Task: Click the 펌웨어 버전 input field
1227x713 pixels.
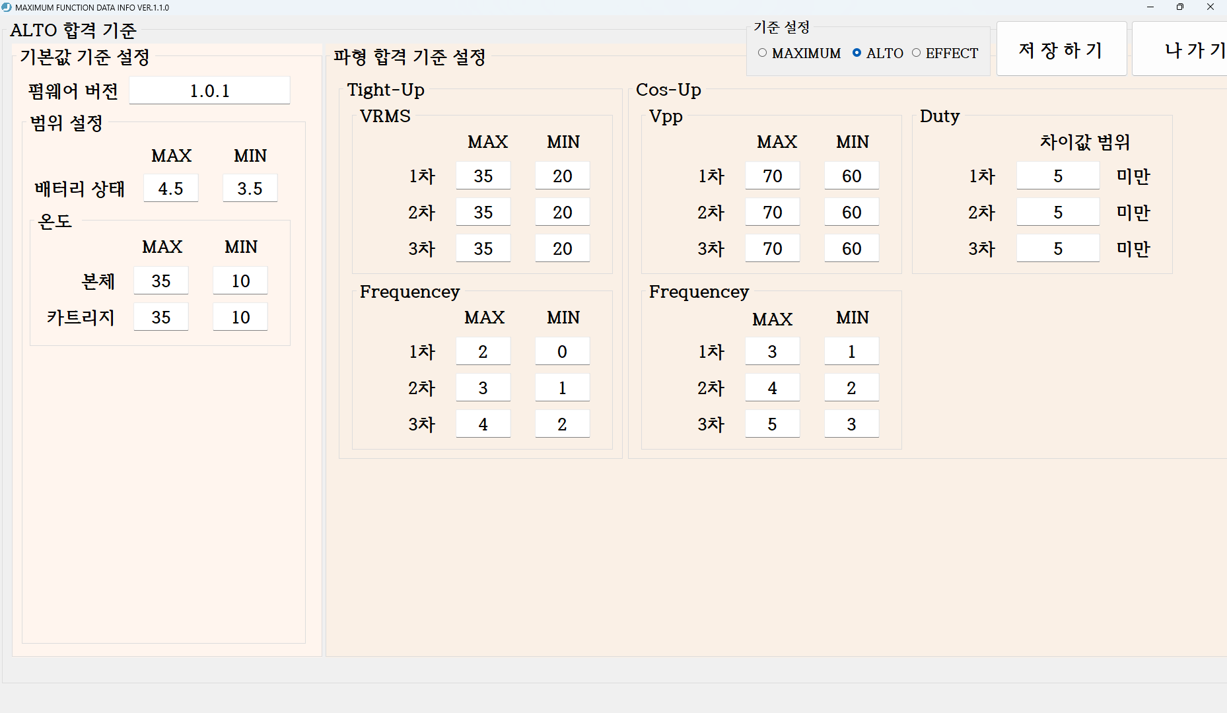Action: tap(209, 90)
